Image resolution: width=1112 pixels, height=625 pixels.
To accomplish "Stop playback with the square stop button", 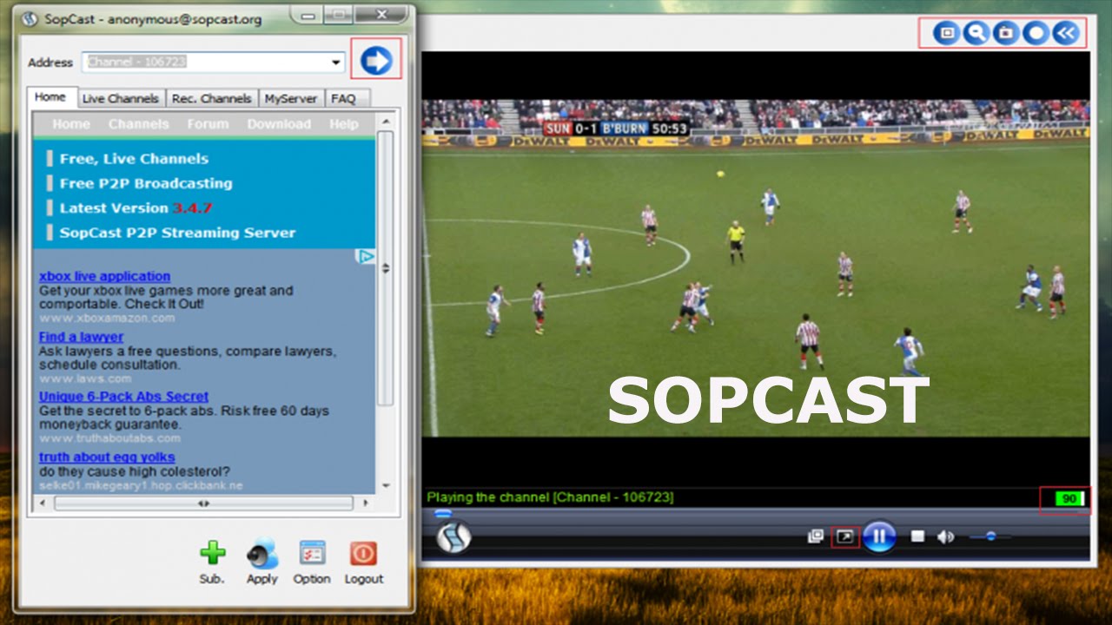I will [x=917, y=536].
